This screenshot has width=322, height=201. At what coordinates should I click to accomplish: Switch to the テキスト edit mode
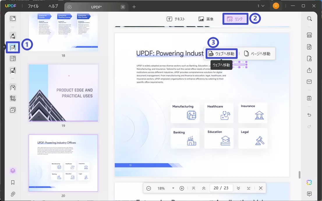(x=176, y=19)
